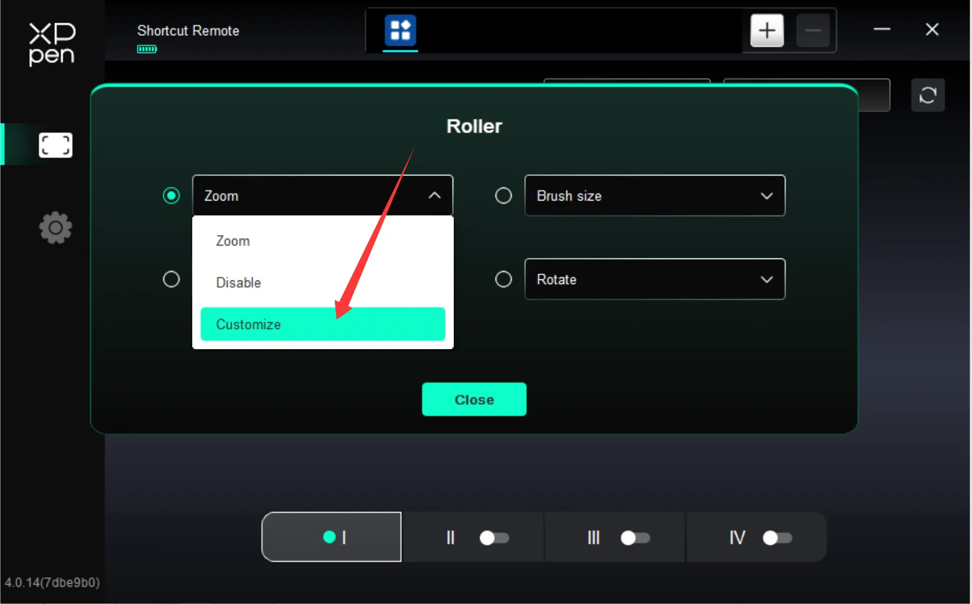Choose Zoom from the dropdown list
The width and height of the screenshot is (972, 604).
click(322, 241)
